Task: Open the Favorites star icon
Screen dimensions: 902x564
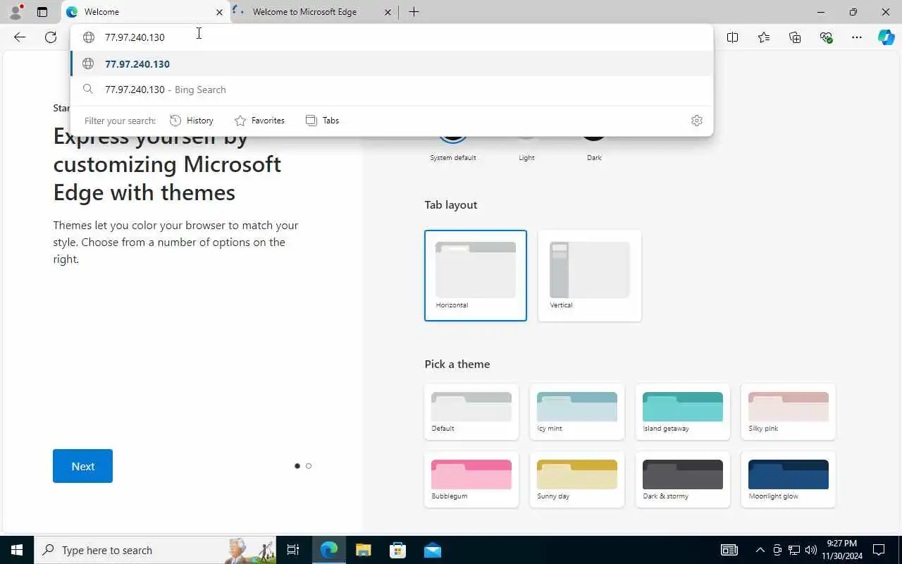Action: click(764, 37)
